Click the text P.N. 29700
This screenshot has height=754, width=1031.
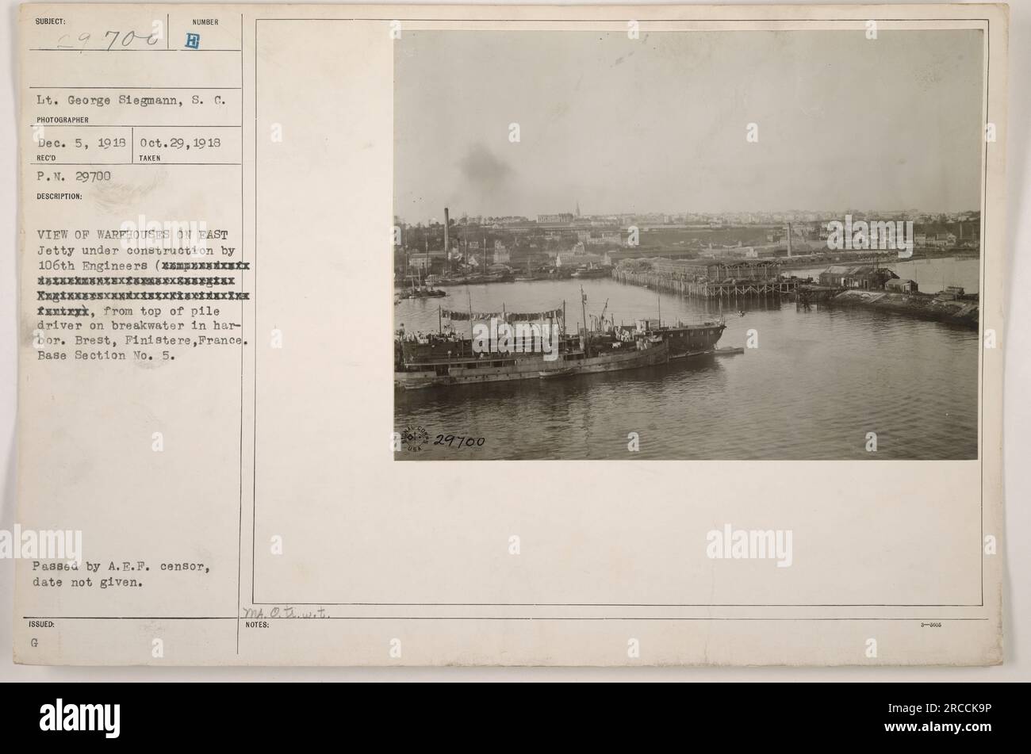73,176
